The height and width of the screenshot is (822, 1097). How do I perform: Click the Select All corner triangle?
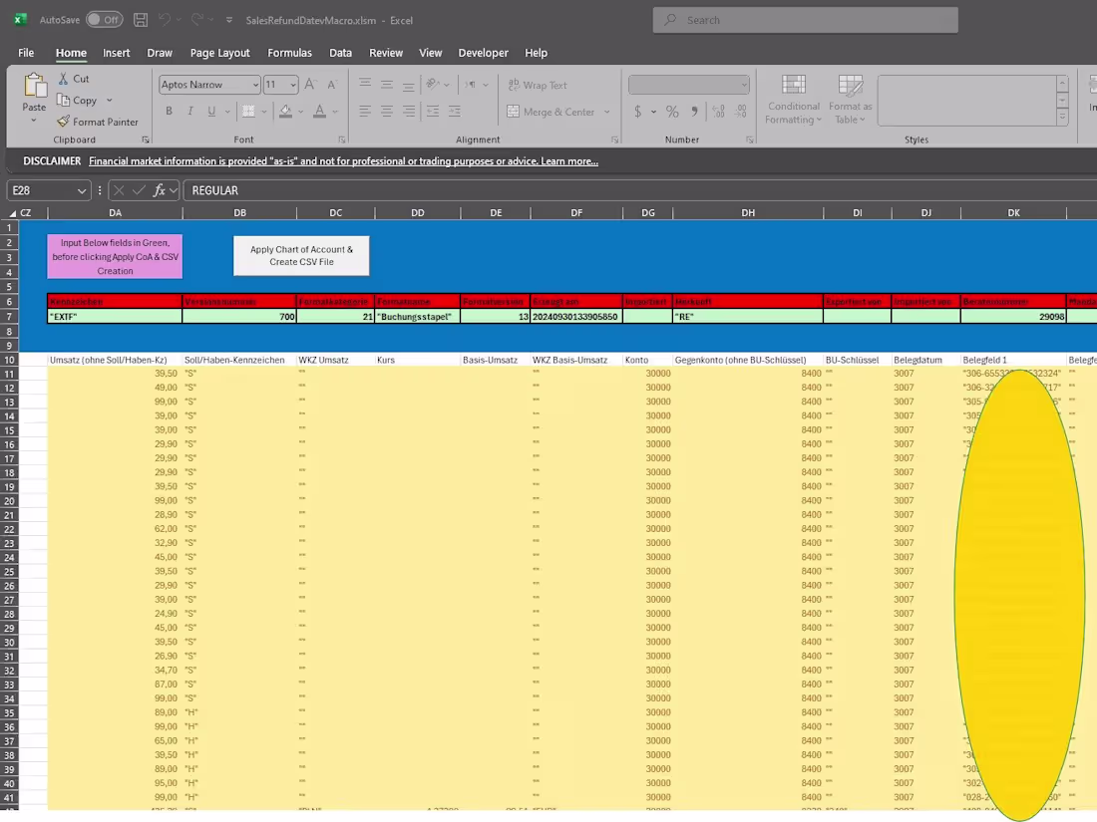click(12, 213)
